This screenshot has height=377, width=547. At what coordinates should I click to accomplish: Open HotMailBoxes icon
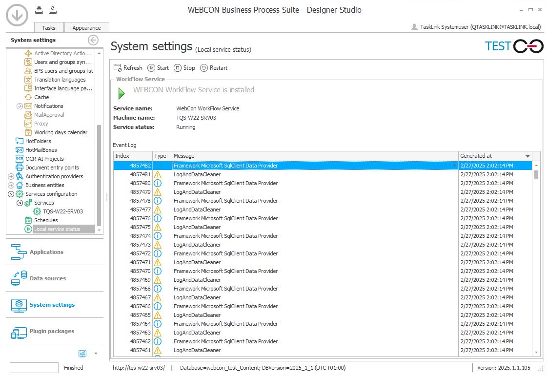19,150
